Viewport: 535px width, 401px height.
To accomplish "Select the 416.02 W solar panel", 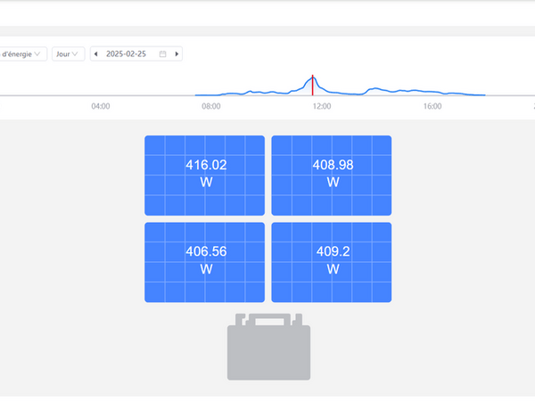I will [x=205, y=175].
